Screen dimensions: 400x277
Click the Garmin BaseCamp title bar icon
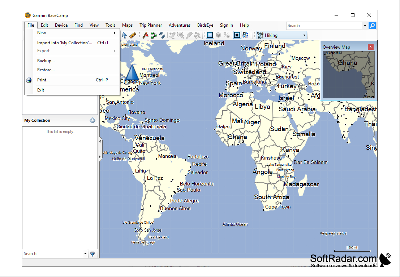[28, 15]
